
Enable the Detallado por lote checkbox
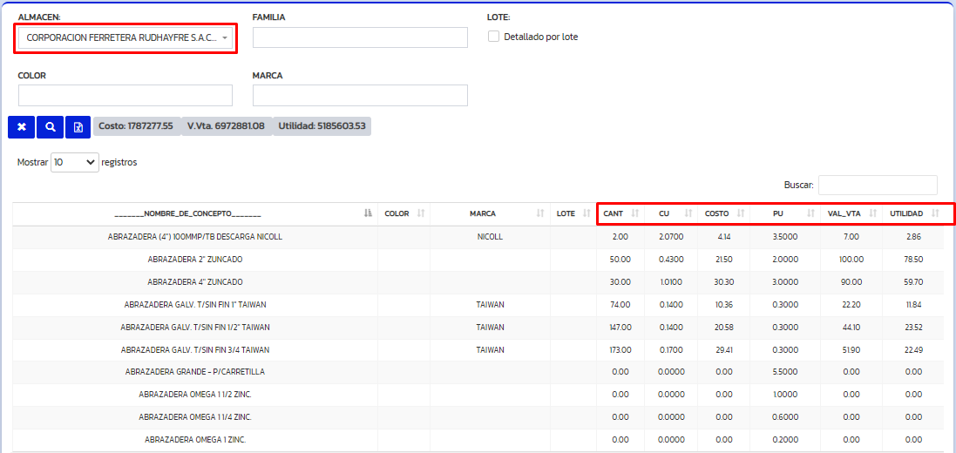click(x=494, y=37)
